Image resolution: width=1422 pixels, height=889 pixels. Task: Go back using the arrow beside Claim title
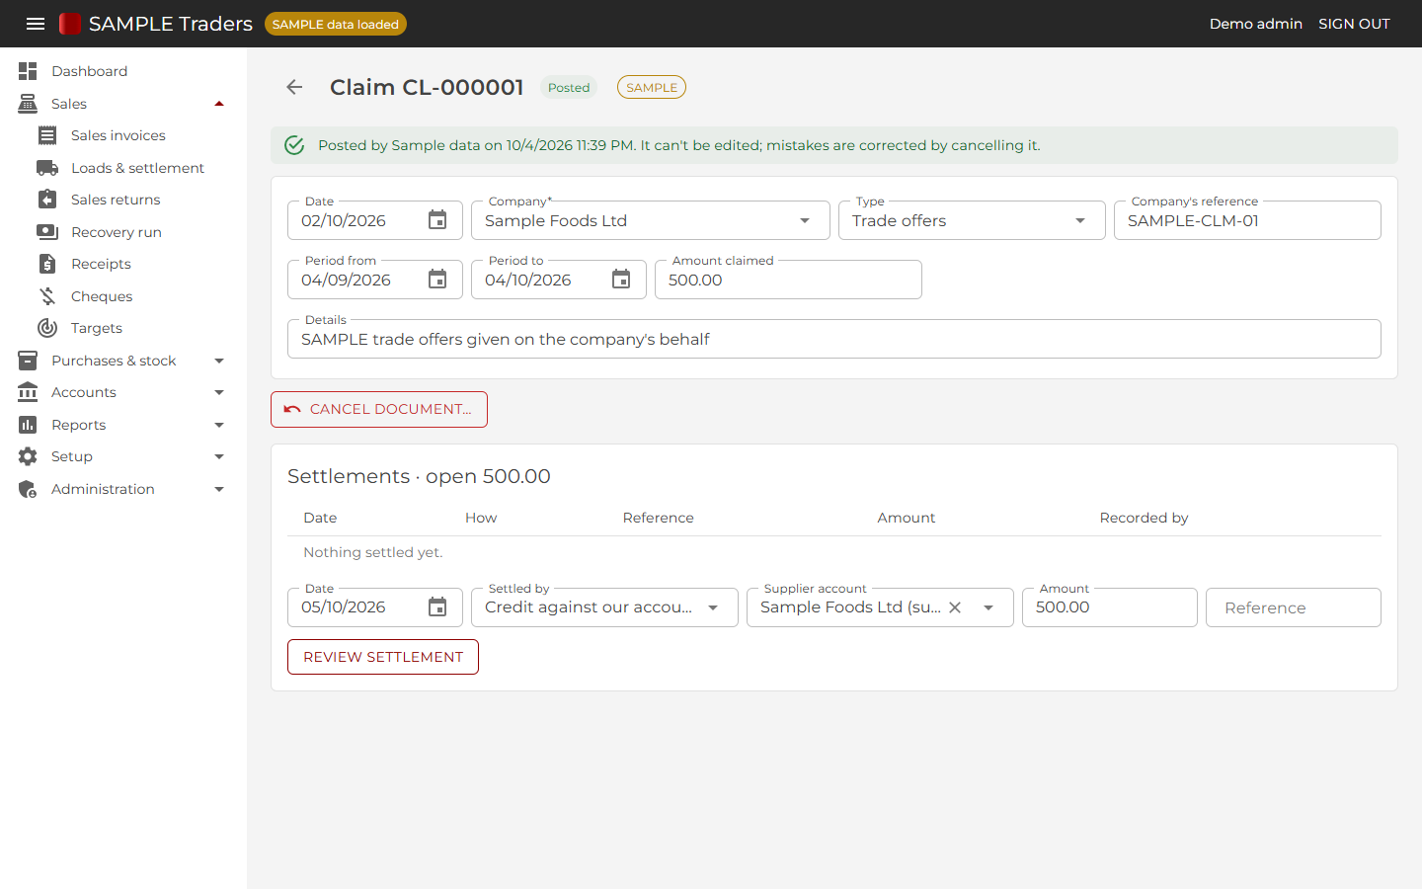click(294, 87)
